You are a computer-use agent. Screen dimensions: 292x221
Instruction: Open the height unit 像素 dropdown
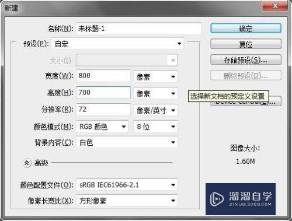coord(155,93)
